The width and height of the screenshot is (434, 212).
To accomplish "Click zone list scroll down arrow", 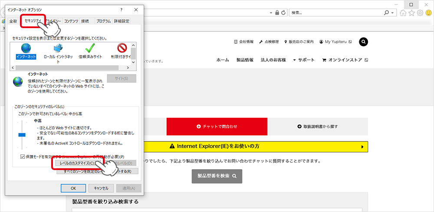I will click(x=133, y=62).
